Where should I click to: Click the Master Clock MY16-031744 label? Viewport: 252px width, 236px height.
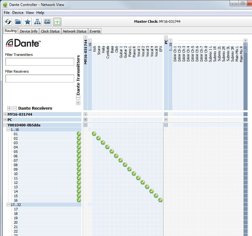157,21
